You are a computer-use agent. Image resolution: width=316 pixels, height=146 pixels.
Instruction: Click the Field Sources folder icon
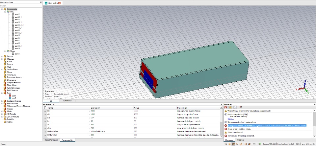(x=5, y=90)
